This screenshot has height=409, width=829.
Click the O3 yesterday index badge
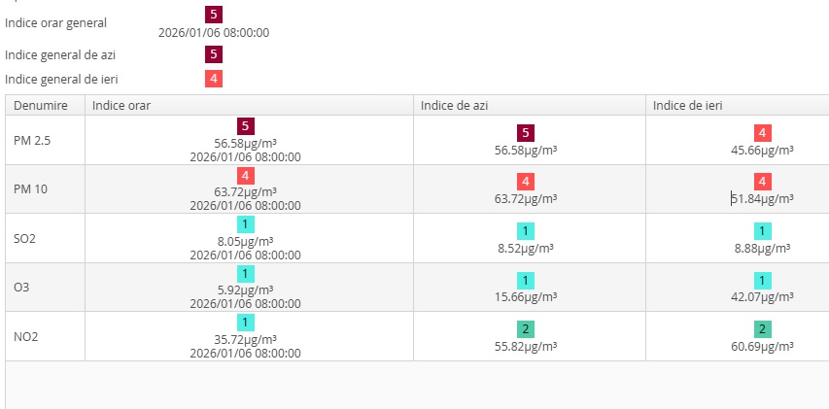763,280
